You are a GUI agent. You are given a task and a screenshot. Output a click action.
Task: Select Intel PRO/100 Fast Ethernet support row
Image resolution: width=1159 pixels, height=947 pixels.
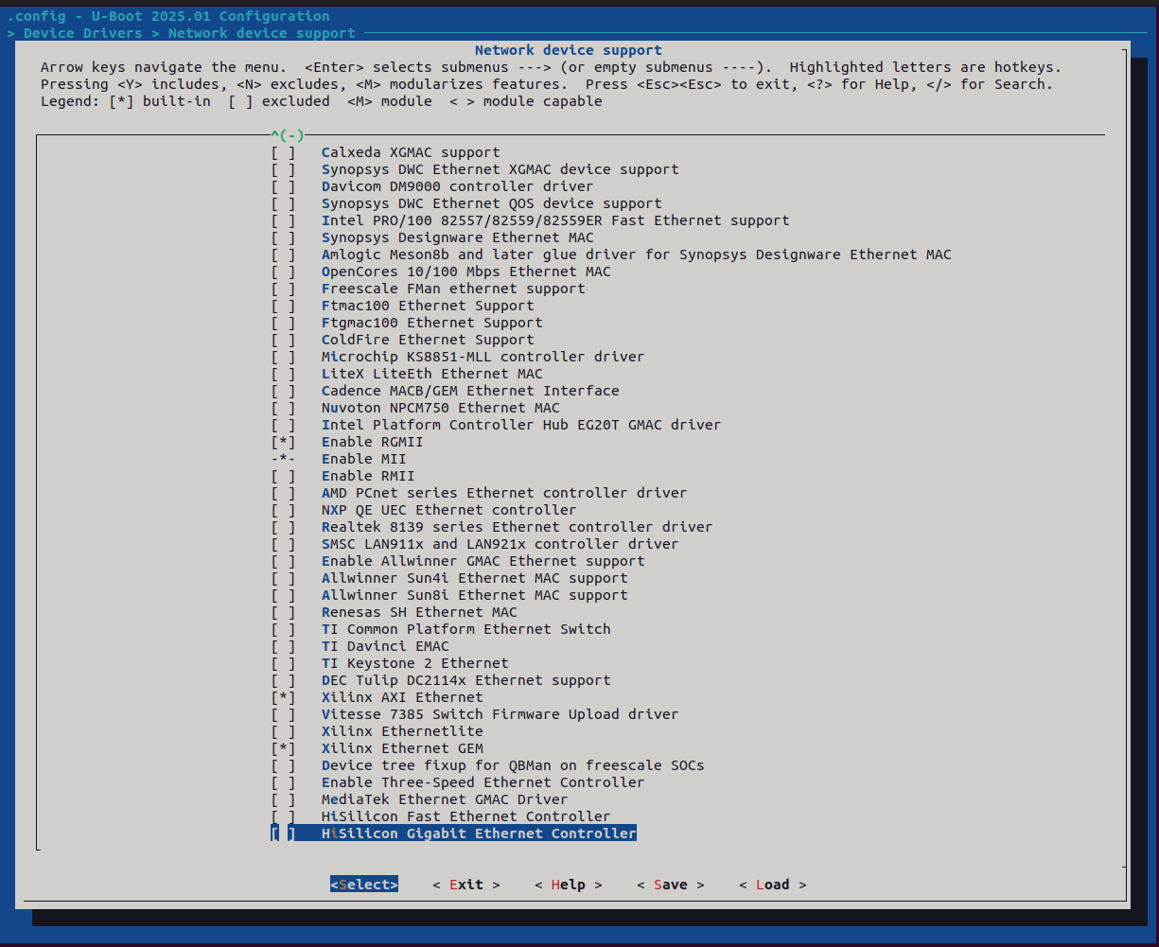555,220
